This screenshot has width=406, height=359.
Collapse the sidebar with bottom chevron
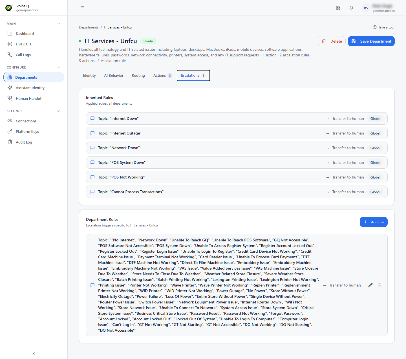point(34,354)
